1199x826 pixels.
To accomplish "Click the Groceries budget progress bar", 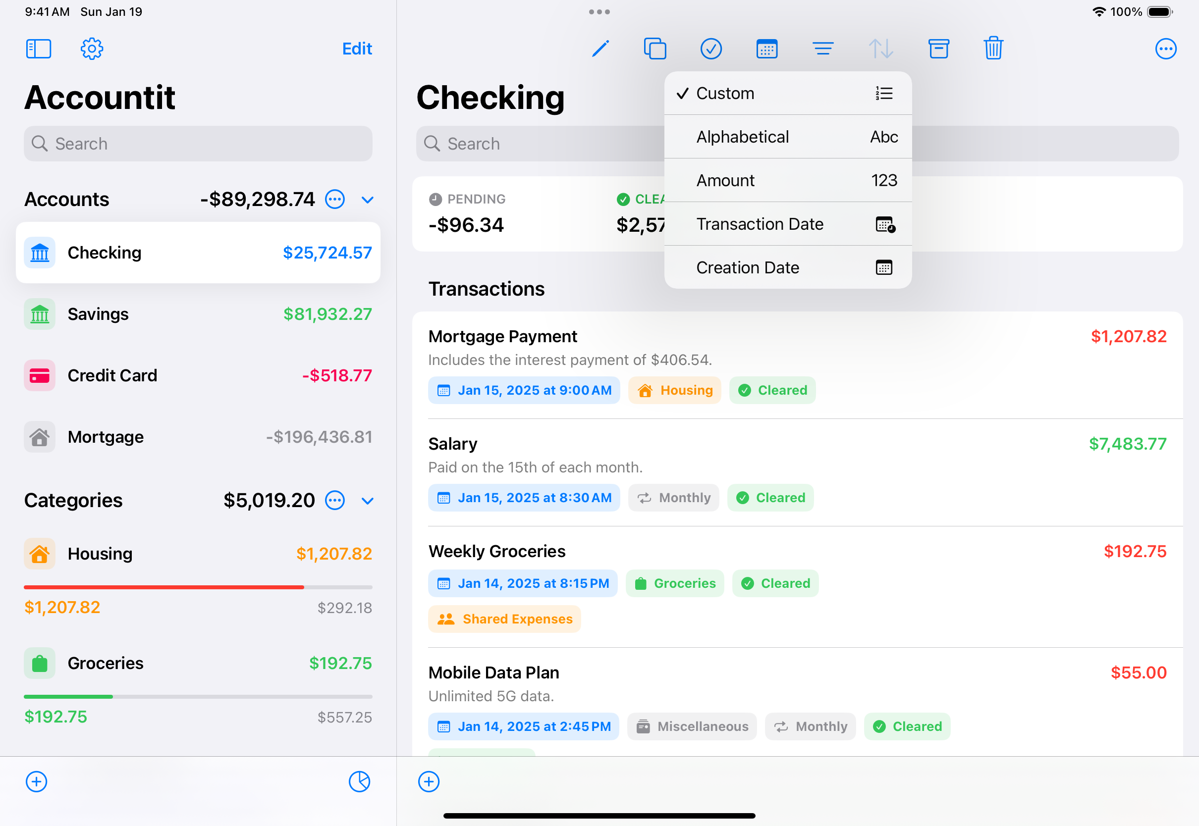I will click(198, 697).
